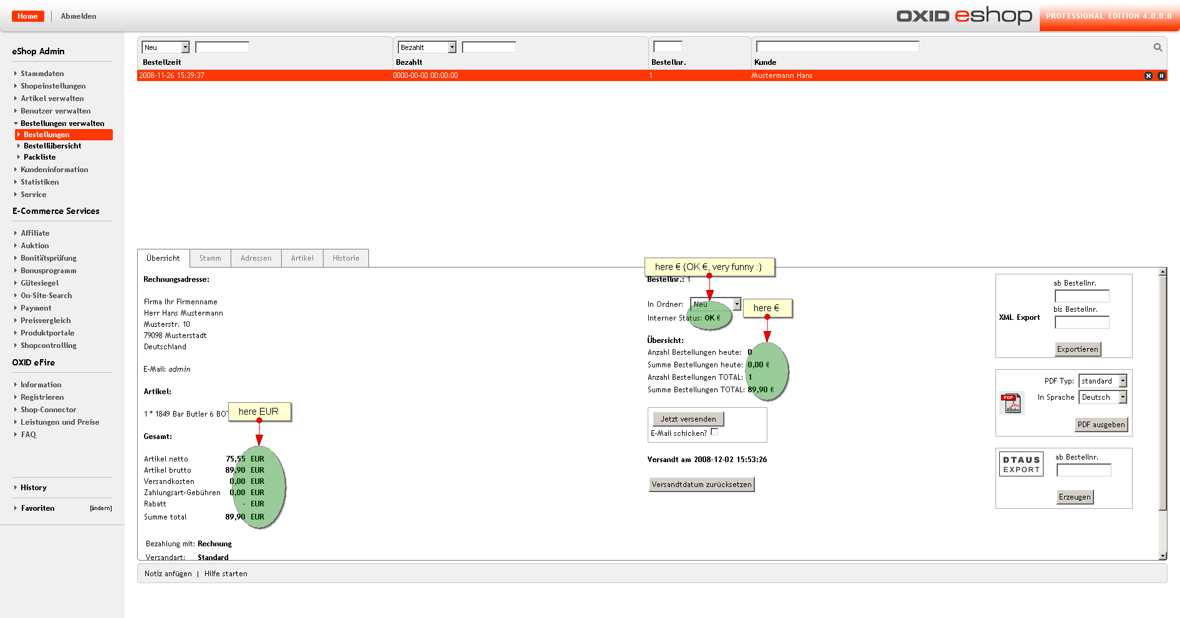This screenshot has width=1180, height=618.
Task: Click the 'Jetzt versenden' button
Action: [688, 419]
